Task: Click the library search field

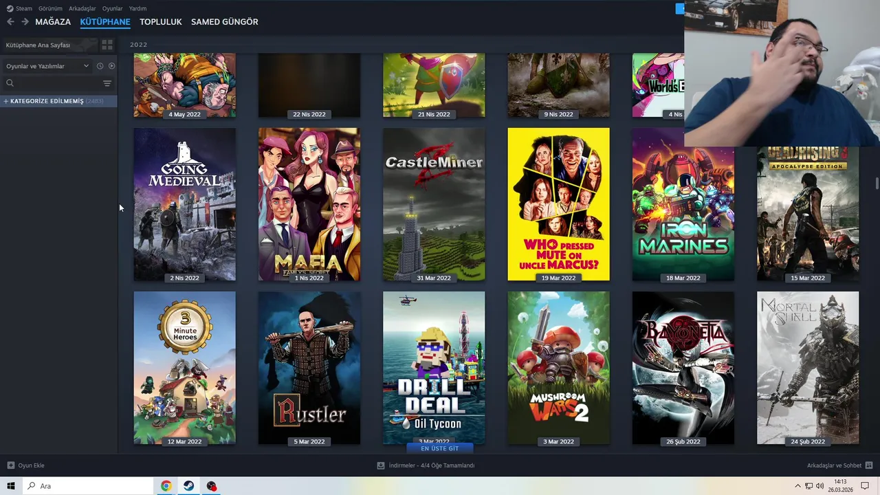Action: click(x=58, y=83)
